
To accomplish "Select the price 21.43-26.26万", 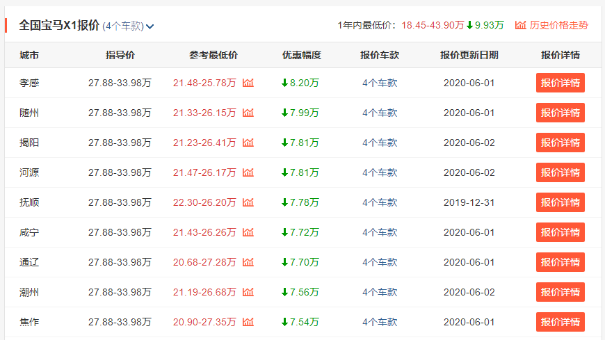I will point(204,232).
